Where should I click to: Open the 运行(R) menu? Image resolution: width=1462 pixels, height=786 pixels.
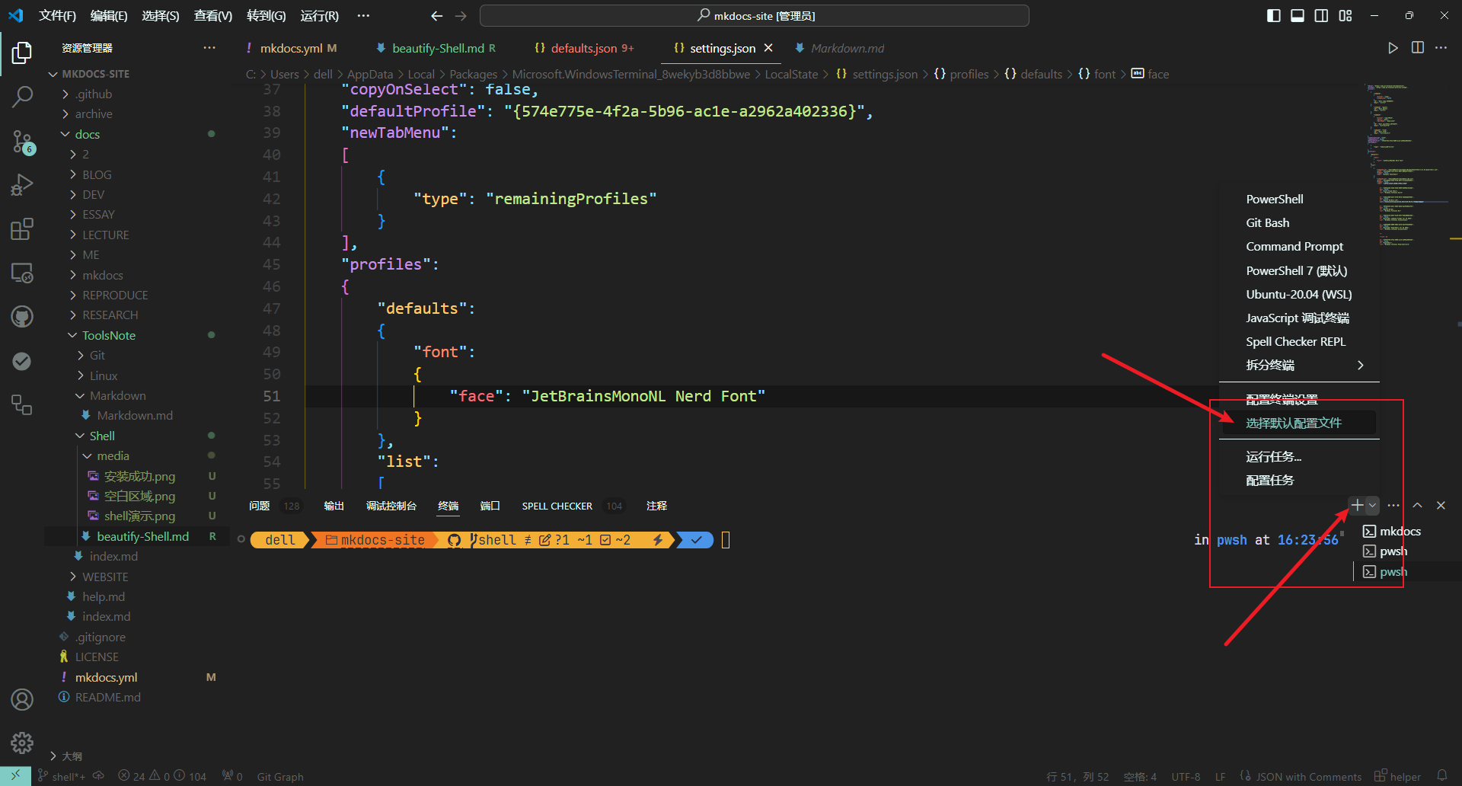(319, 15)
